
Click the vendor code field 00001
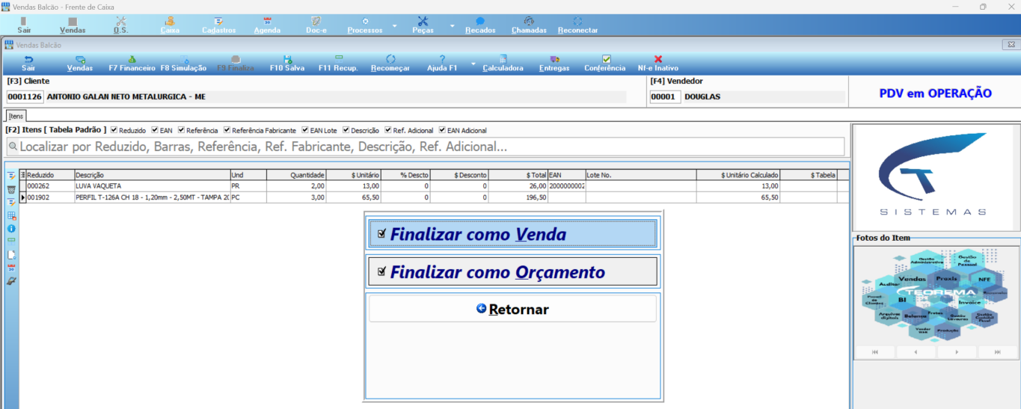[x=664, y=97]
